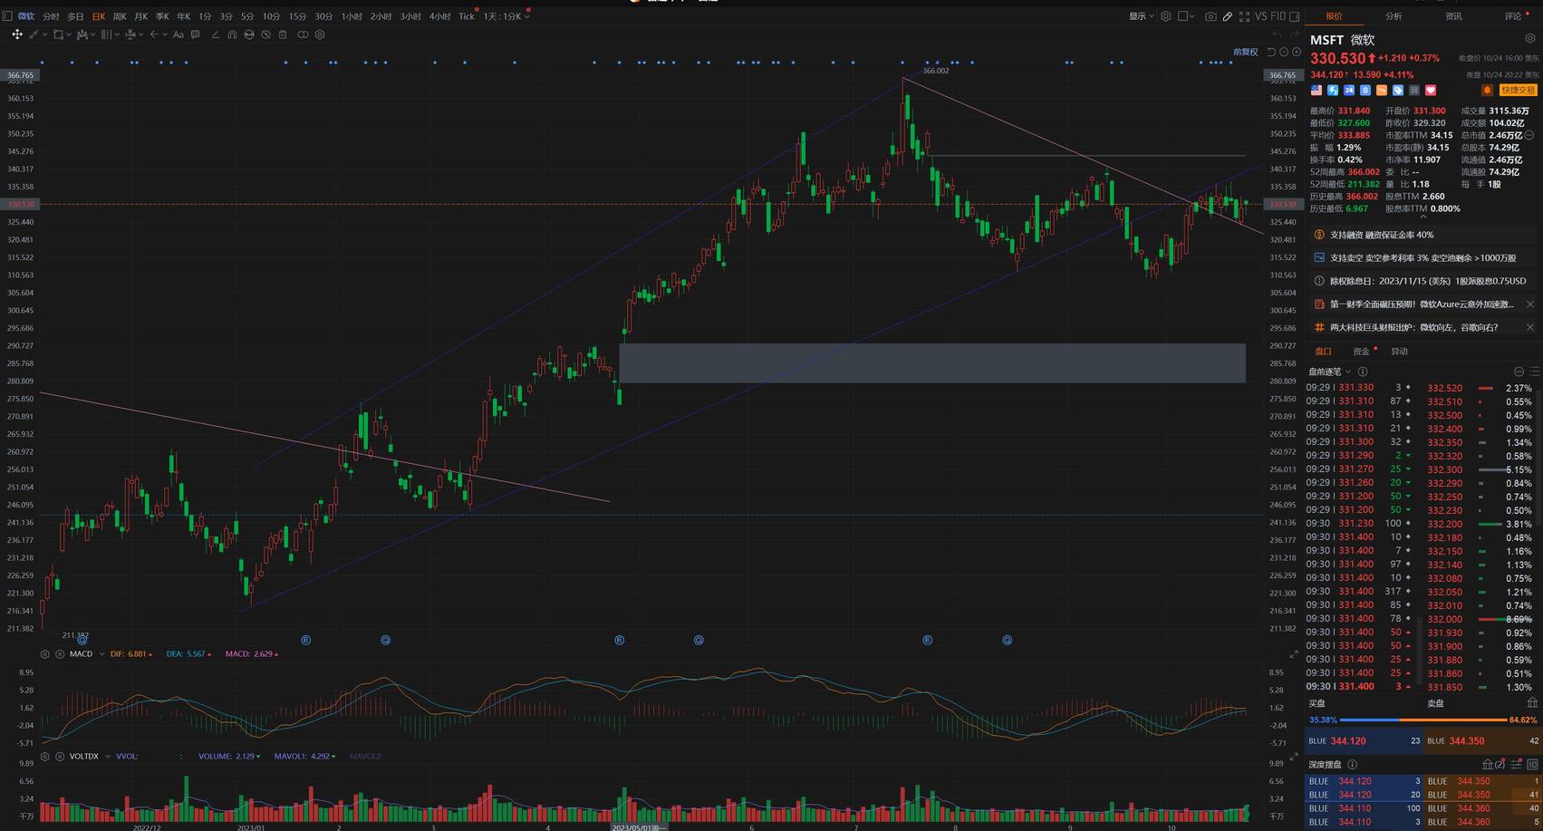
Task: Toggle the drawing pencil tool
Action: pos(1228,16)
